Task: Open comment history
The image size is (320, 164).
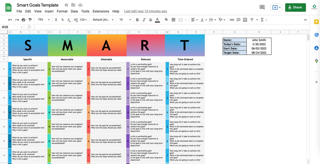Action: (x=262, y=8)
